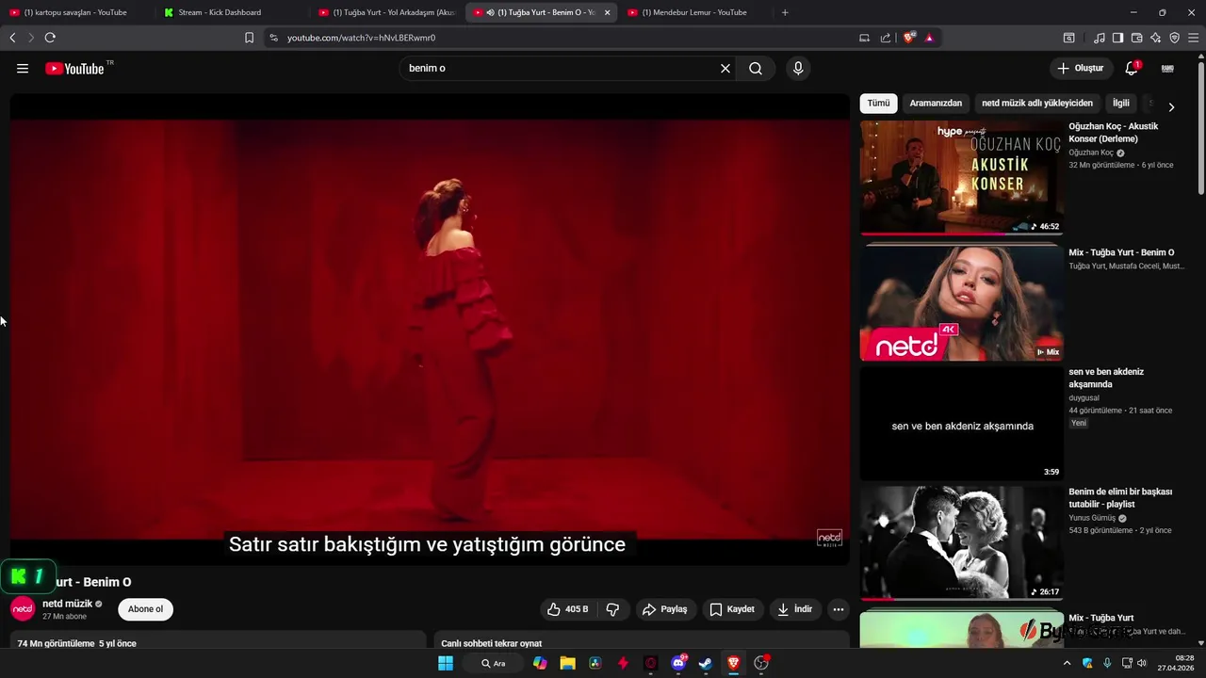The image size is (1206, 678).
Task: Open the taskbar Ara search box
Action: 494,663
